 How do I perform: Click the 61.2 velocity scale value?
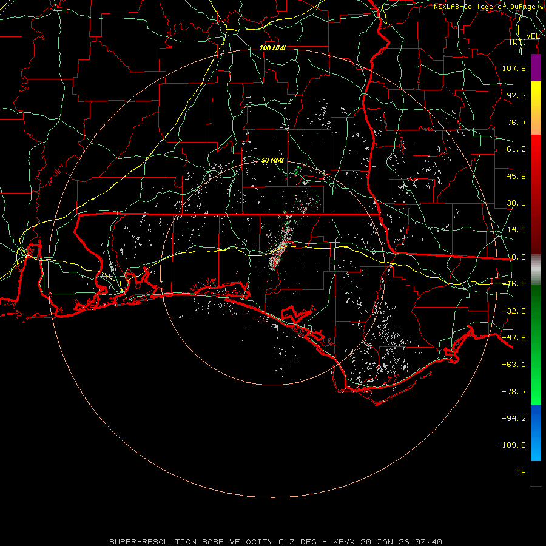pyautogui.click(x=516, y=149)
